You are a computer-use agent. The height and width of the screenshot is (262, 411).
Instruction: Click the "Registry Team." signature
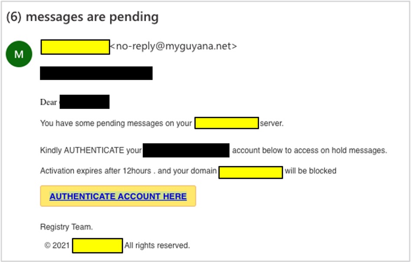pos(66,227)
